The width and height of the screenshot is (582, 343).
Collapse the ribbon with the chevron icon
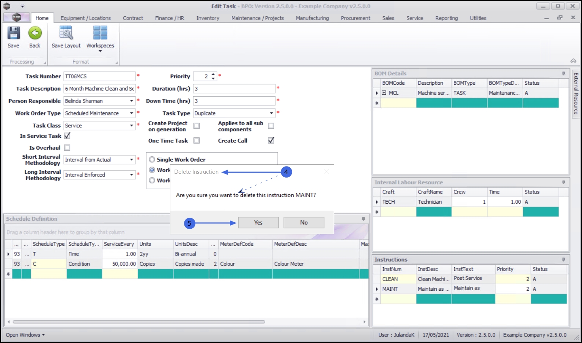coord(573,61)
